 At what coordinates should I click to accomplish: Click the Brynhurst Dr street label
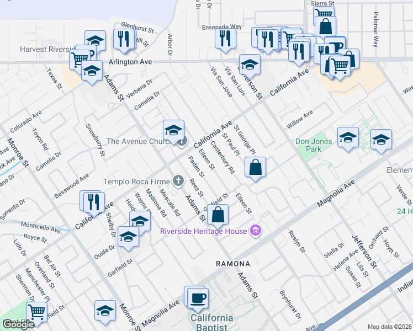pyautogui.click(x=290, y=305)
